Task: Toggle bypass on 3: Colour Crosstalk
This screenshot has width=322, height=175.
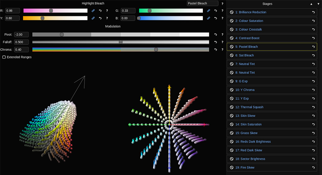Action: click(232, 29)
